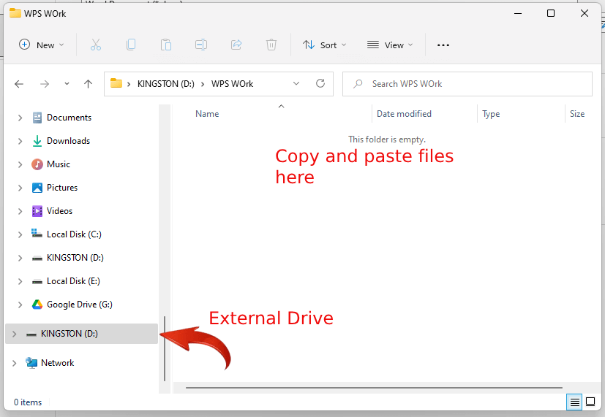The image size is (605, 417).
Task: Open the New item menu
Action: [41, 45]
